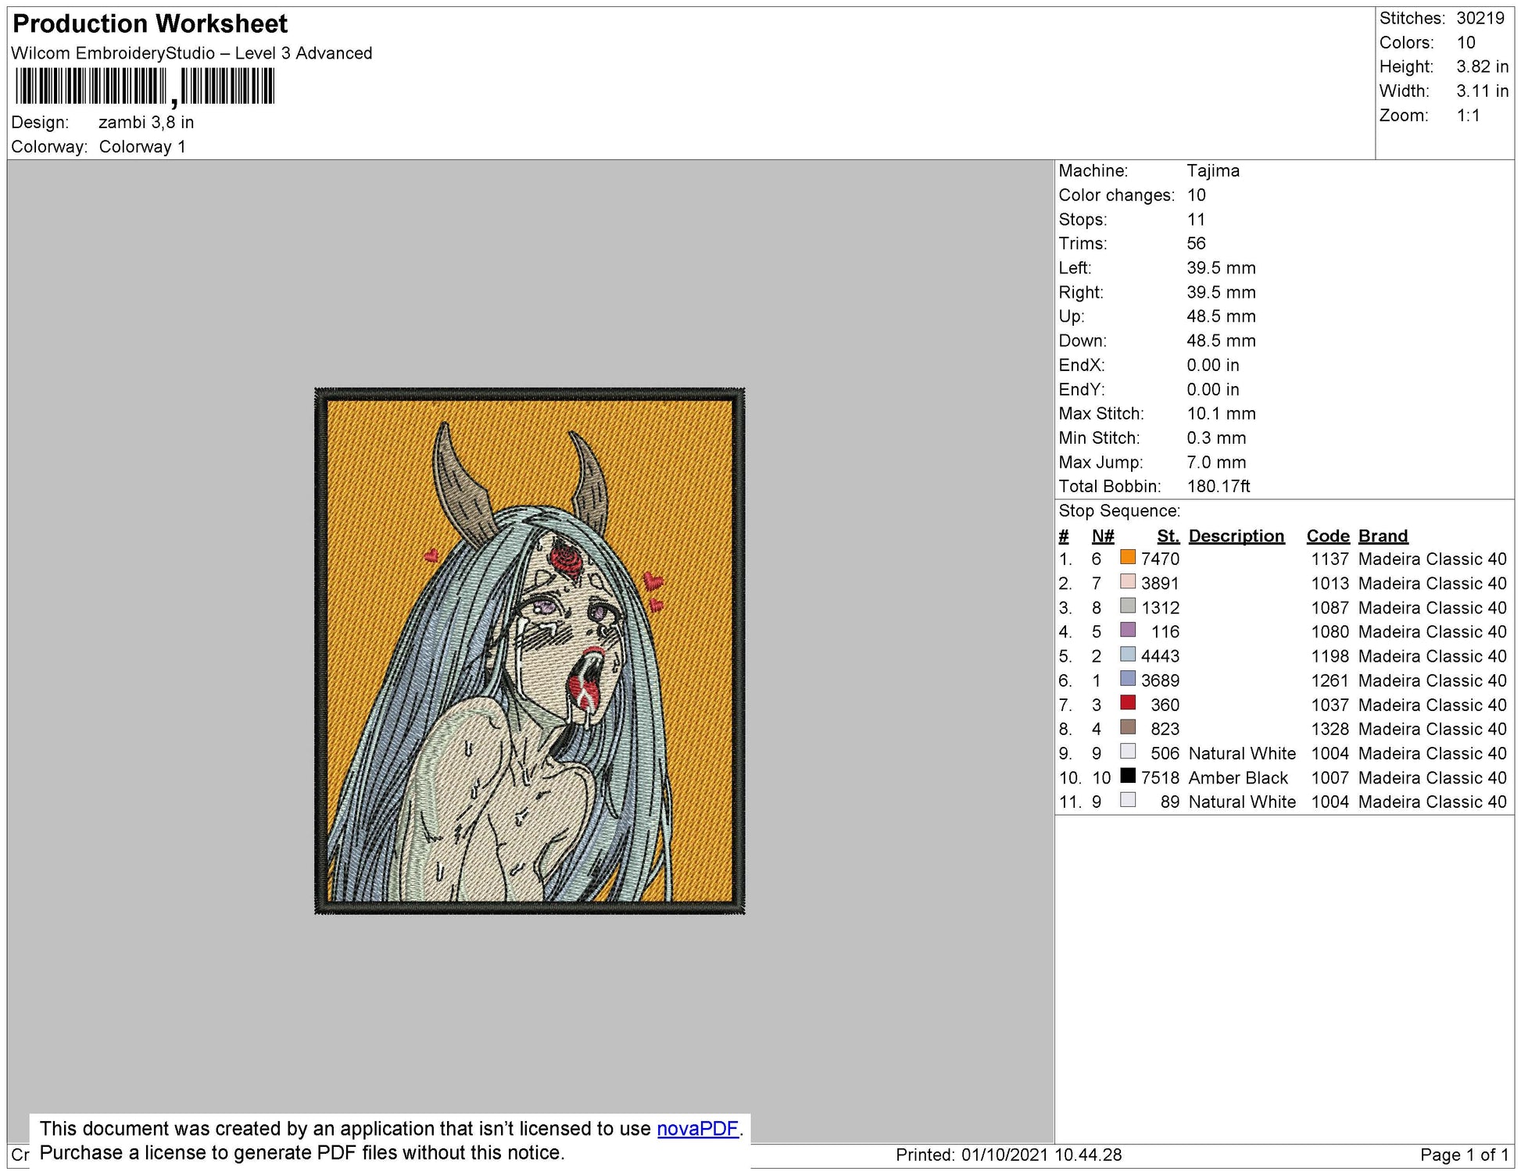Click the 'Production Worksheet' heading
1521x1175 pixels.
tap(150, 24)
